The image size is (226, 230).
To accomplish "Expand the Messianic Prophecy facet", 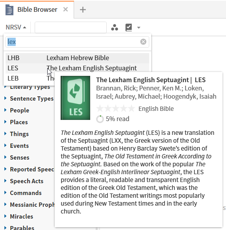I will 6,204.
